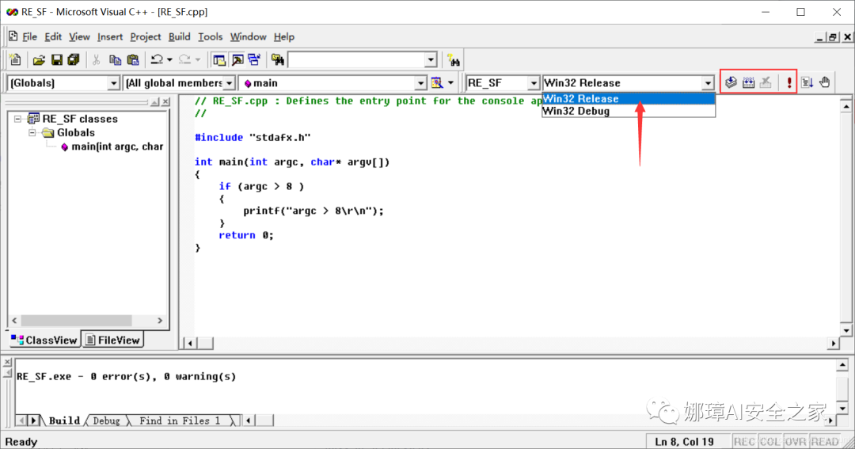Click the red exclamation Execute Program icon
The image size is (855, 449).
point(788,82)
